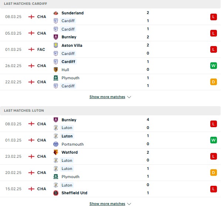Open the Last Matches: Luton section header
The width and height of the screenshot is (221, 209).
coord(110,111)
